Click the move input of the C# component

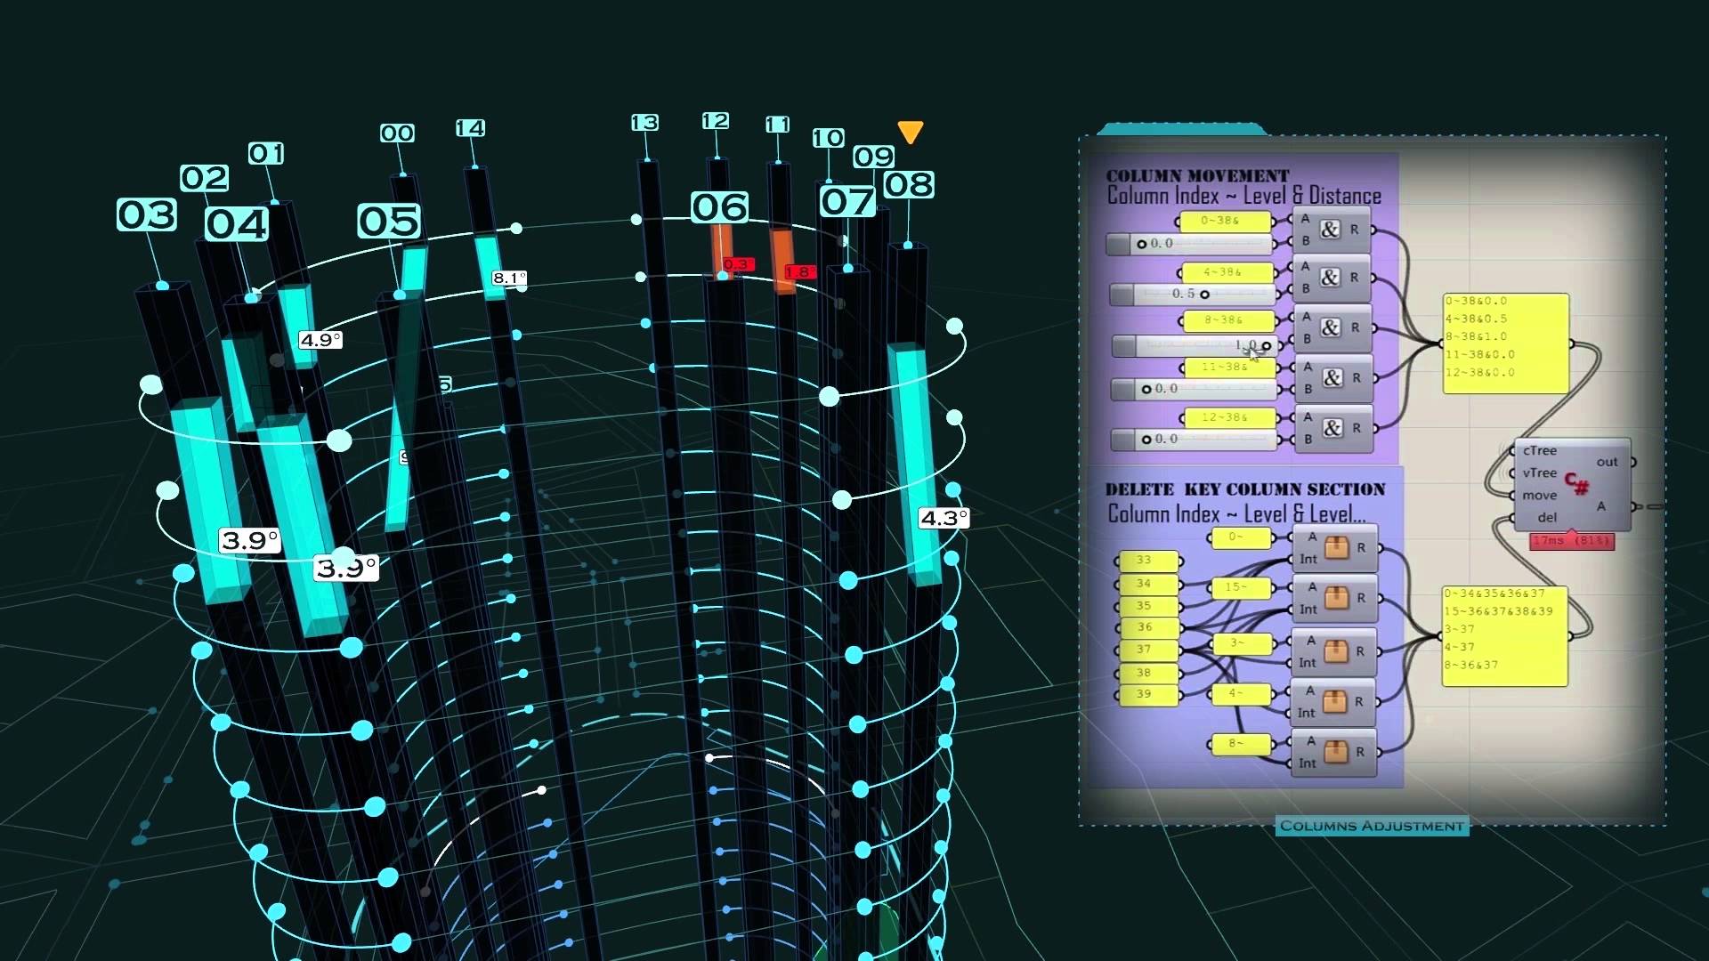click(1539, 496)
